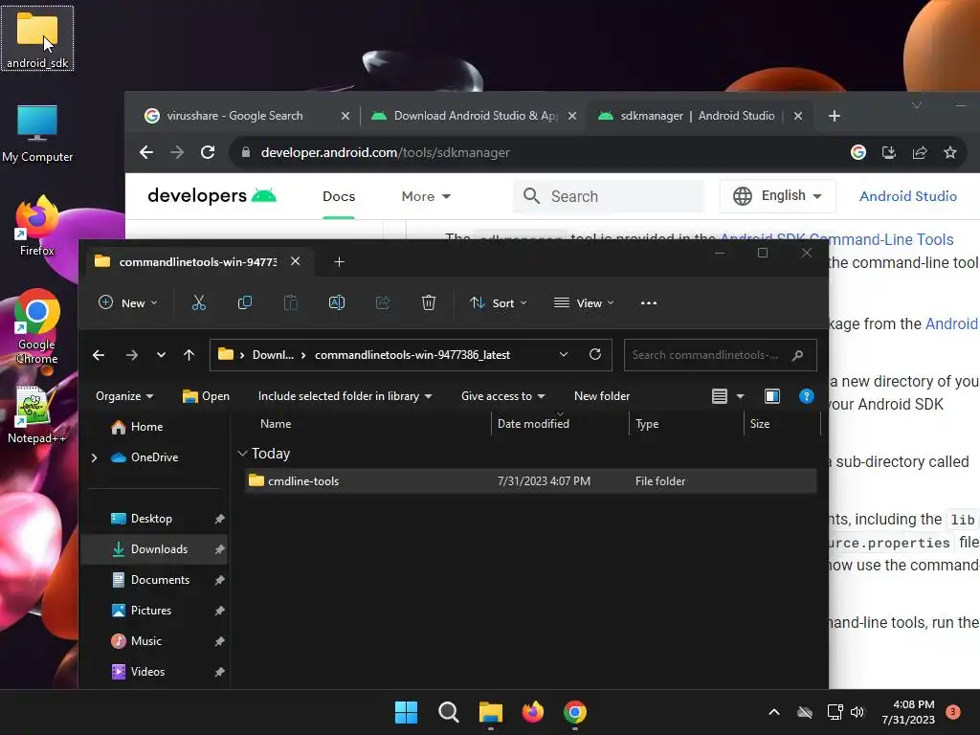Go forward in File Explorer navigation
The image size is (980, 735).
pyautogui.click(x=131, y=355)
